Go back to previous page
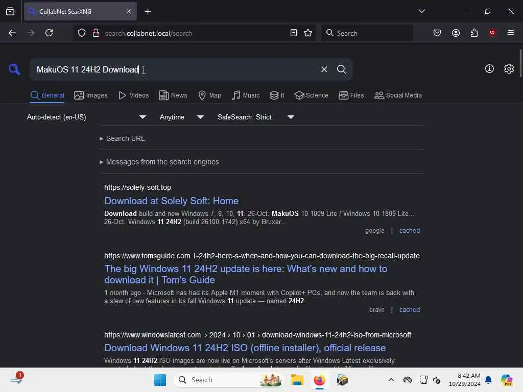 [x=12, y=33]
